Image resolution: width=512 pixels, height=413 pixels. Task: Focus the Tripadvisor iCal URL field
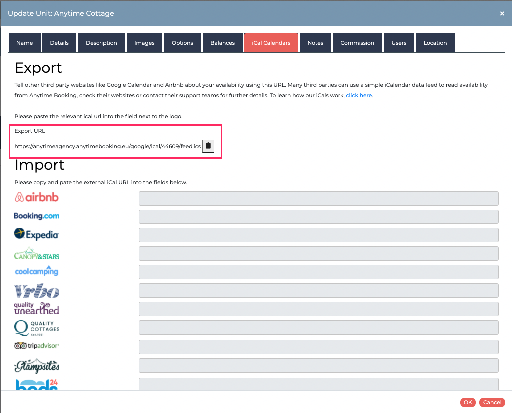[x=319, y=347]
